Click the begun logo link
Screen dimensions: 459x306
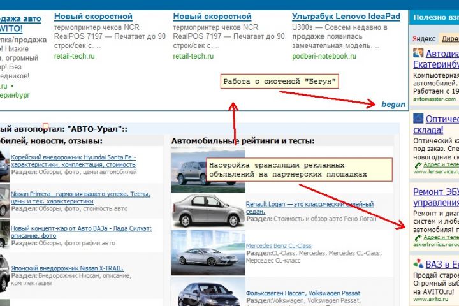tap(393, 105)
